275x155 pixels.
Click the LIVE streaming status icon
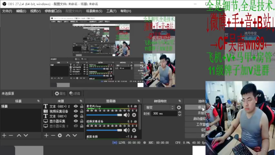(x=114, y=143)
